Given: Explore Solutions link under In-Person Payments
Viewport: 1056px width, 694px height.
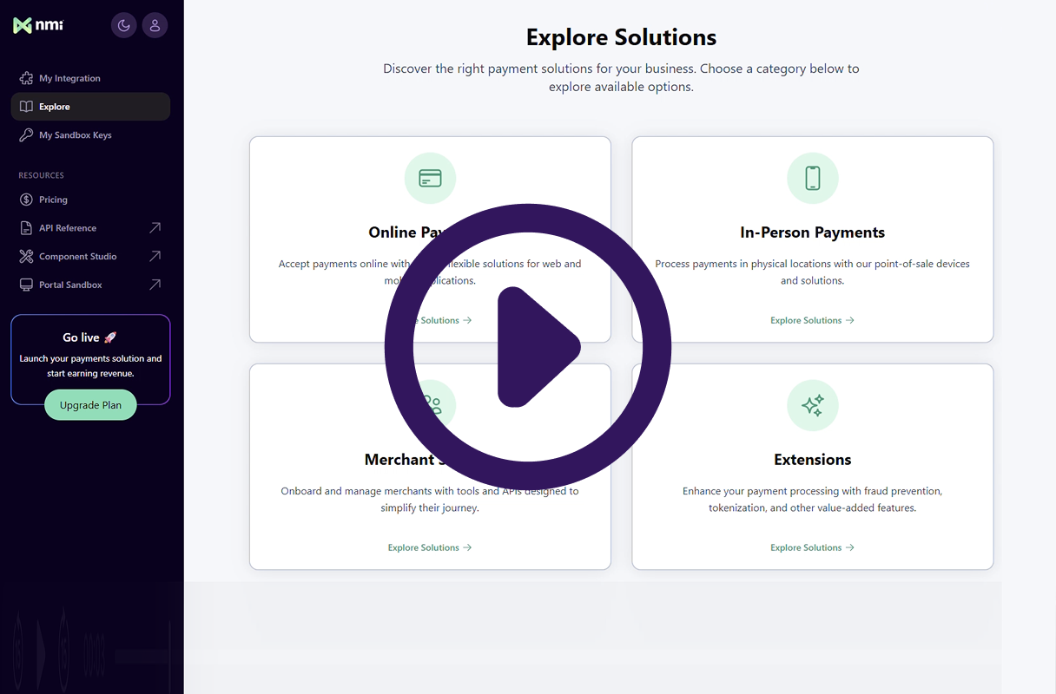Looking at the screenshot, I should [x=812, y=321].
